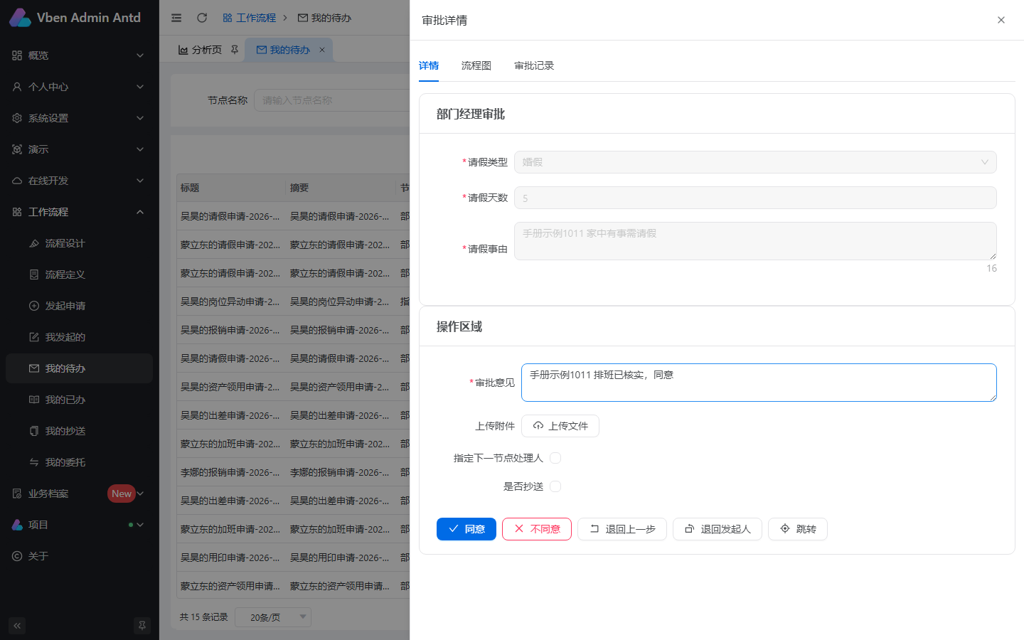Select the 详情 tab
The image size is (1024, 640).
click(429, 65)
